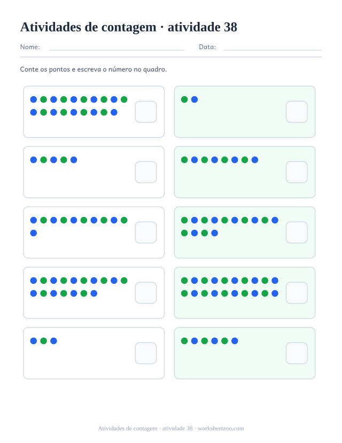342x443 pixels.
Task: Click the Nome input line
Action: (116, 50)
